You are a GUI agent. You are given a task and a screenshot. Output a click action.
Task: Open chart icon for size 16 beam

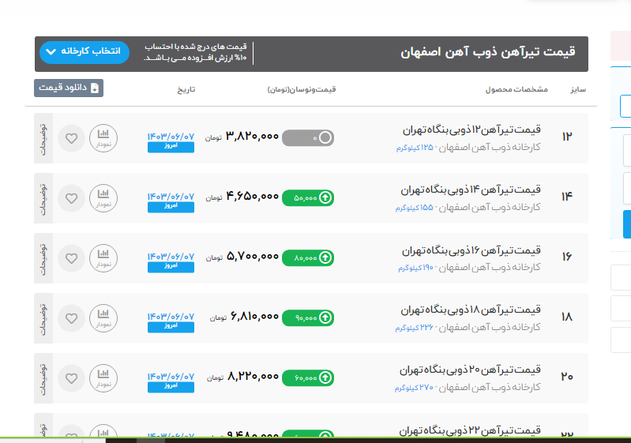(103, 257)
